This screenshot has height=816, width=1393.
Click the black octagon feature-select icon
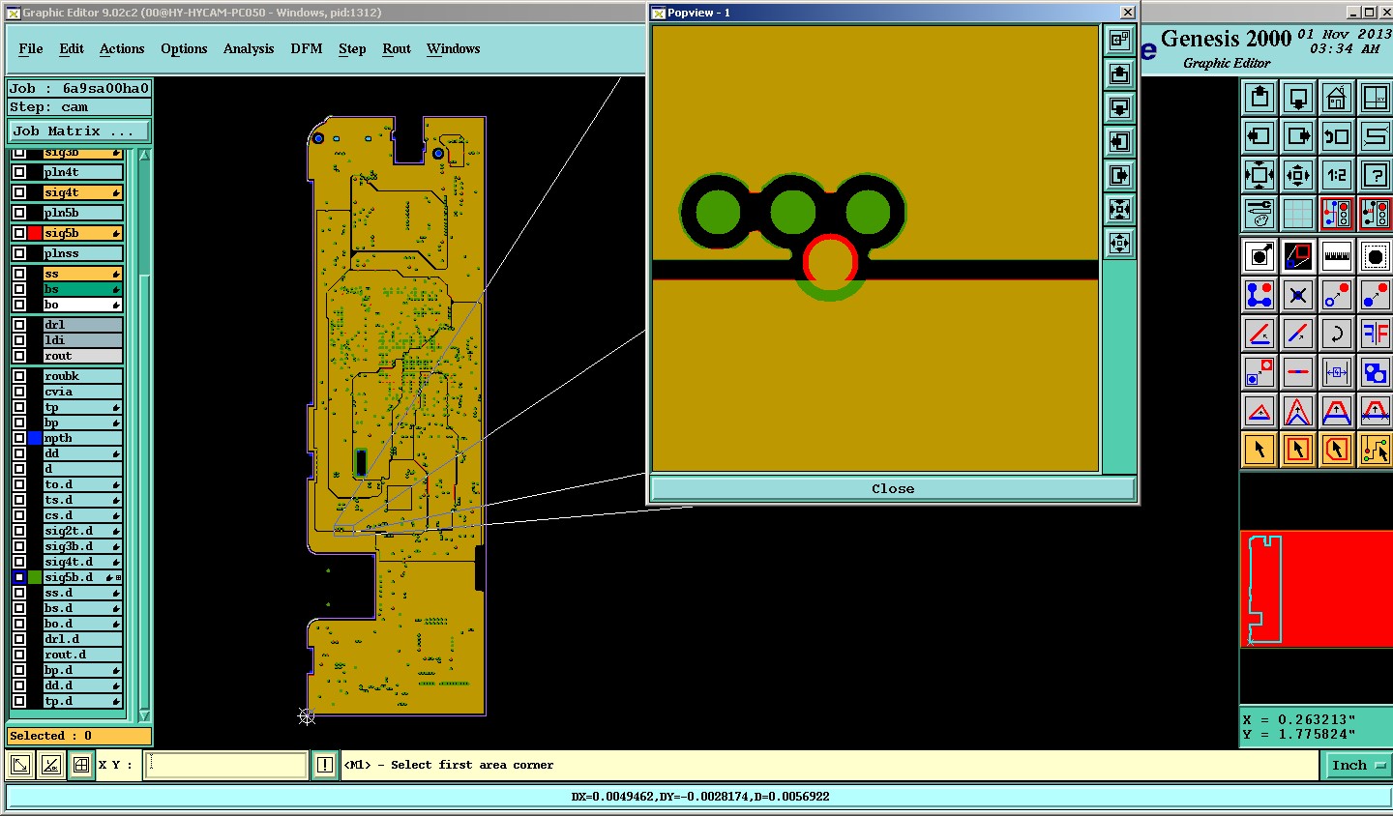click(1376, 256)
